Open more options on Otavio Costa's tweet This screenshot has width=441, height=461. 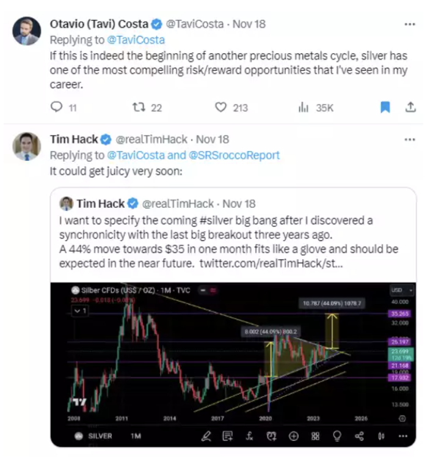pyautogui.click(x=410, y=24)
